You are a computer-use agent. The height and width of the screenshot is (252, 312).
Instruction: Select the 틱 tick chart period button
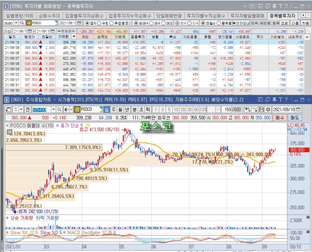tap(148, 109)
